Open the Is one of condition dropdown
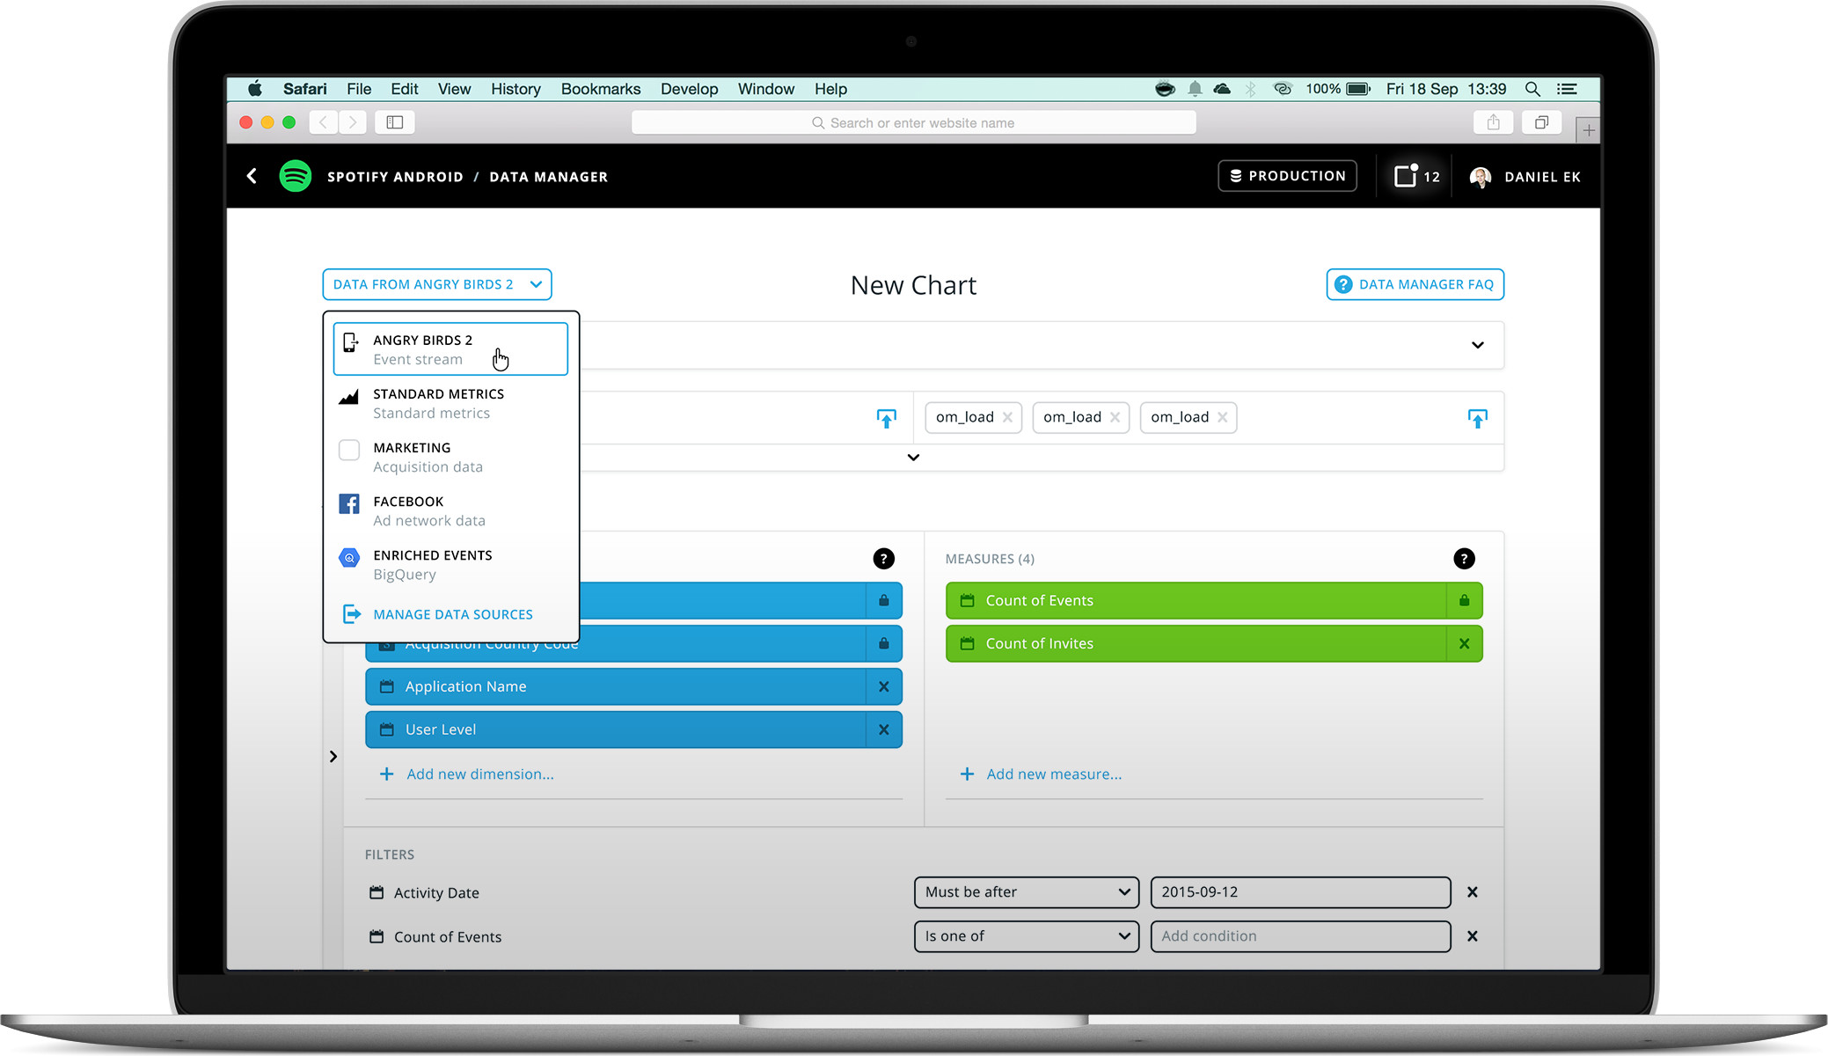The width and height of the screenshot is (1828, 1056). click(x=1027, y=936)
